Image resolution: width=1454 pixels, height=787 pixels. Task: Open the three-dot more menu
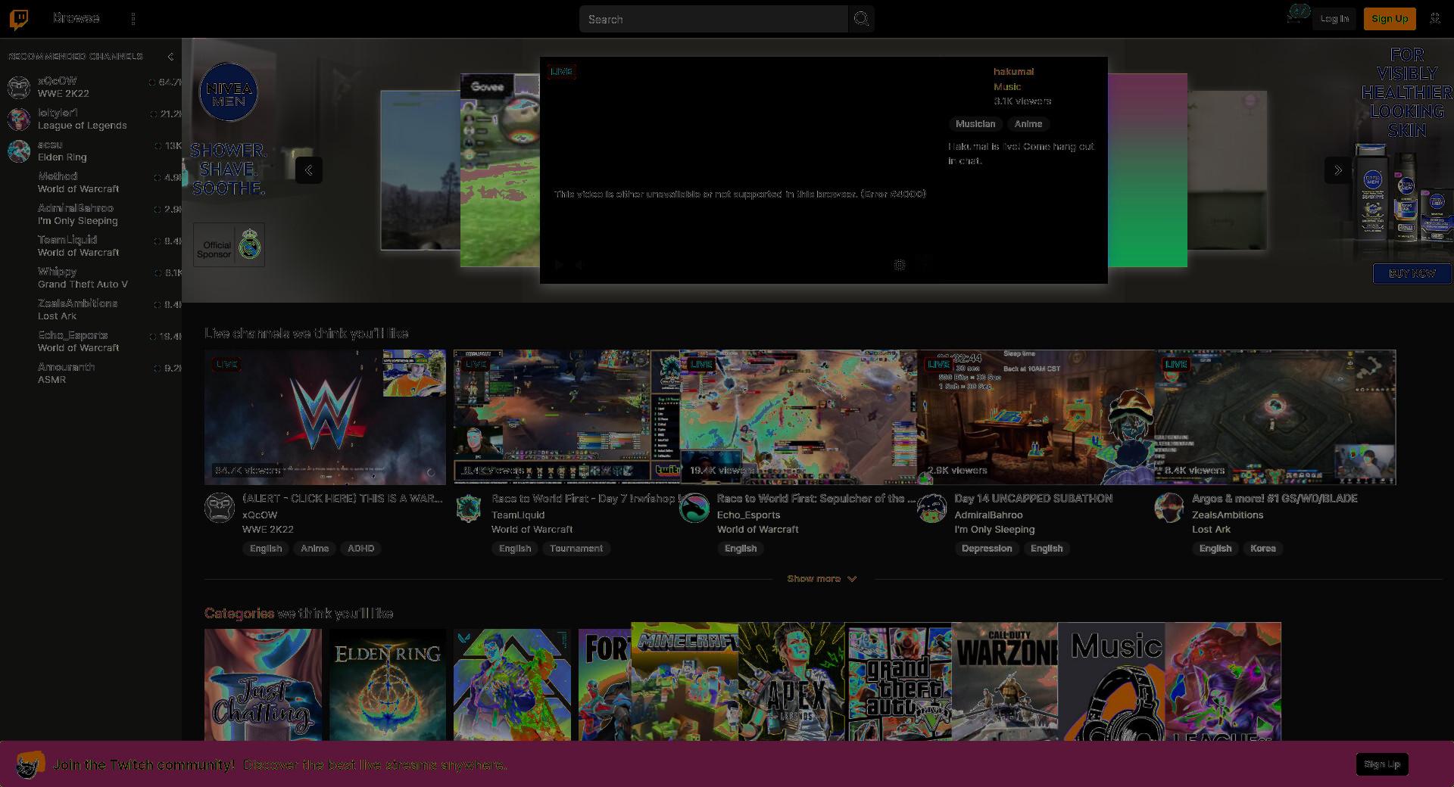(133, 19)
